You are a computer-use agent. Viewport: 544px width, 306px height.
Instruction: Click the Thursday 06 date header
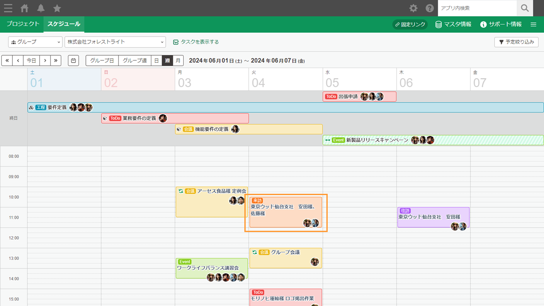(x=433, y=79)
